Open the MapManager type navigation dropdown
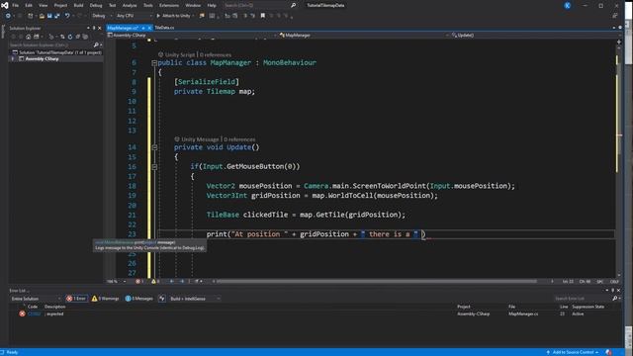This screenshot has width=633, height=356. click(364, 36)
